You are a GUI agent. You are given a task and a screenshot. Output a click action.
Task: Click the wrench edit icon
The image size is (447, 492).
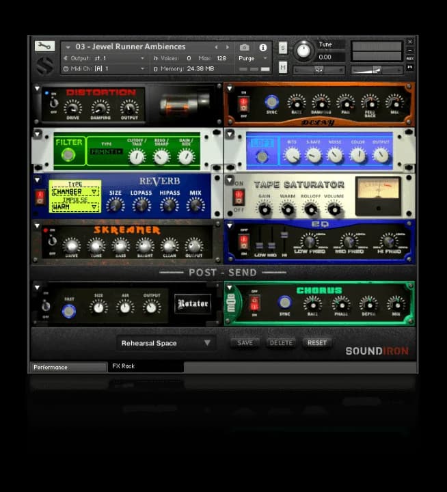[x=44, y=46]
